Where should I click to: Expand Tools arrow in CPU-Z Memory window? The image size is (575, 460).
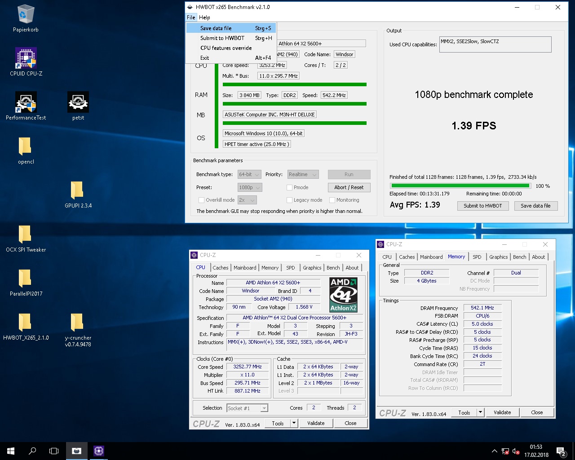480,412
